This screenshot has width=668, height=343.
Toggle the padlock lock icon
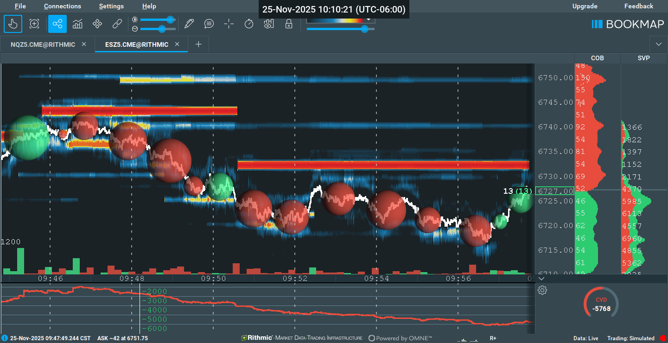(289, 24)
